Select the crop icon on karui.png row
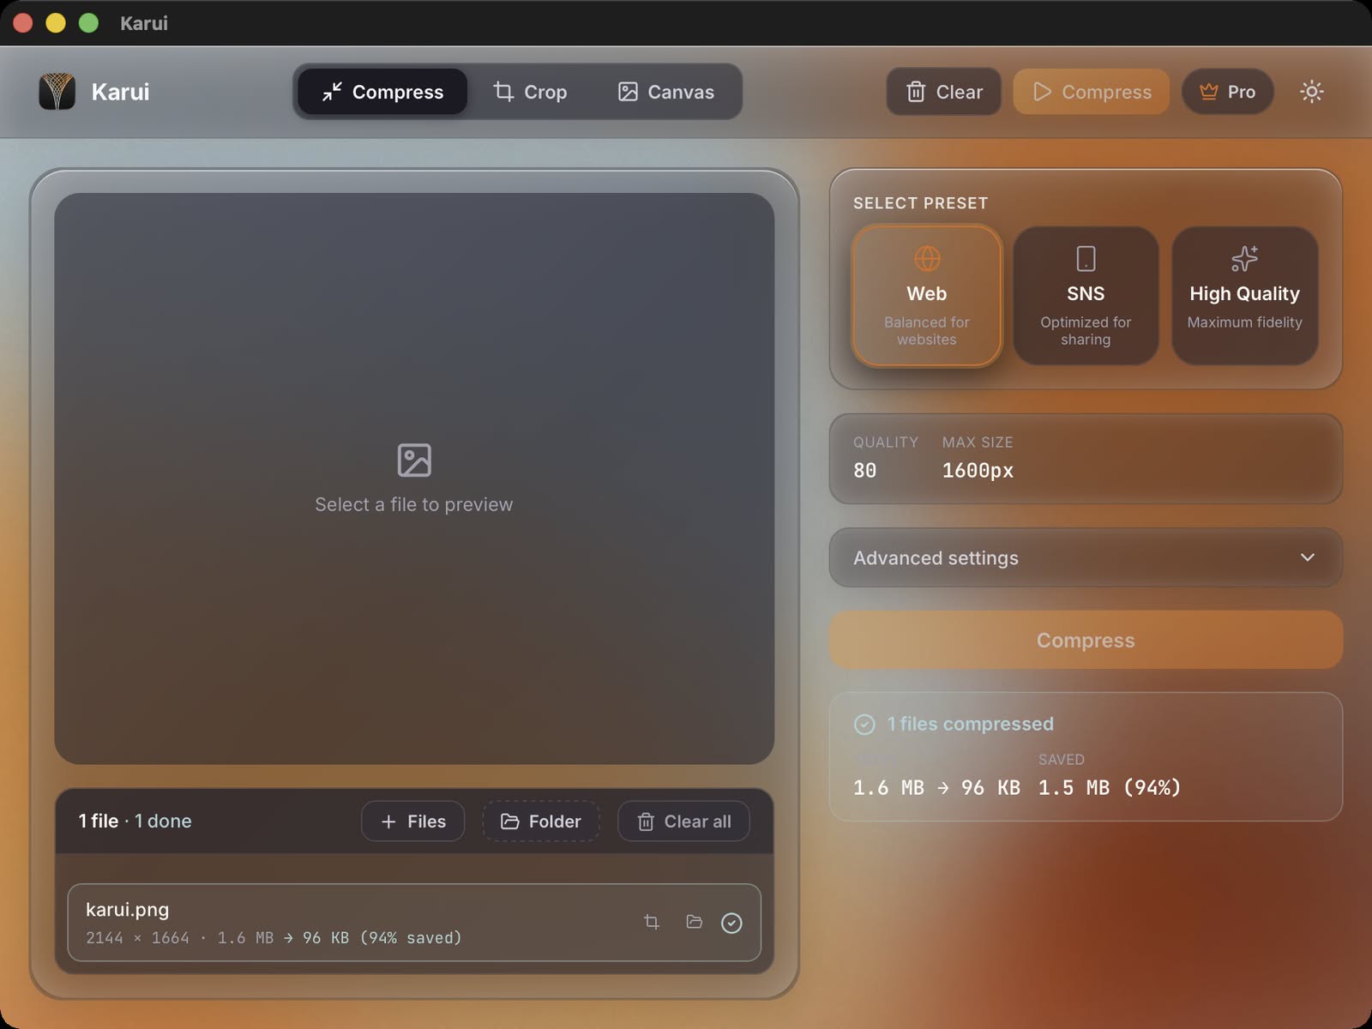 tap(652, 922)
